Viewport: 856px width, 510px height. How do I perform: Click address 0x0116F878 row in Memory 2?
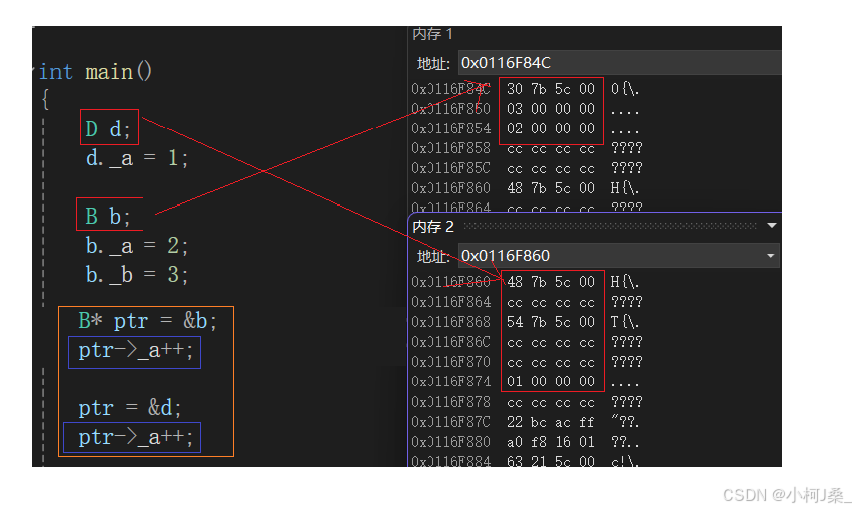tap(527, 402)
